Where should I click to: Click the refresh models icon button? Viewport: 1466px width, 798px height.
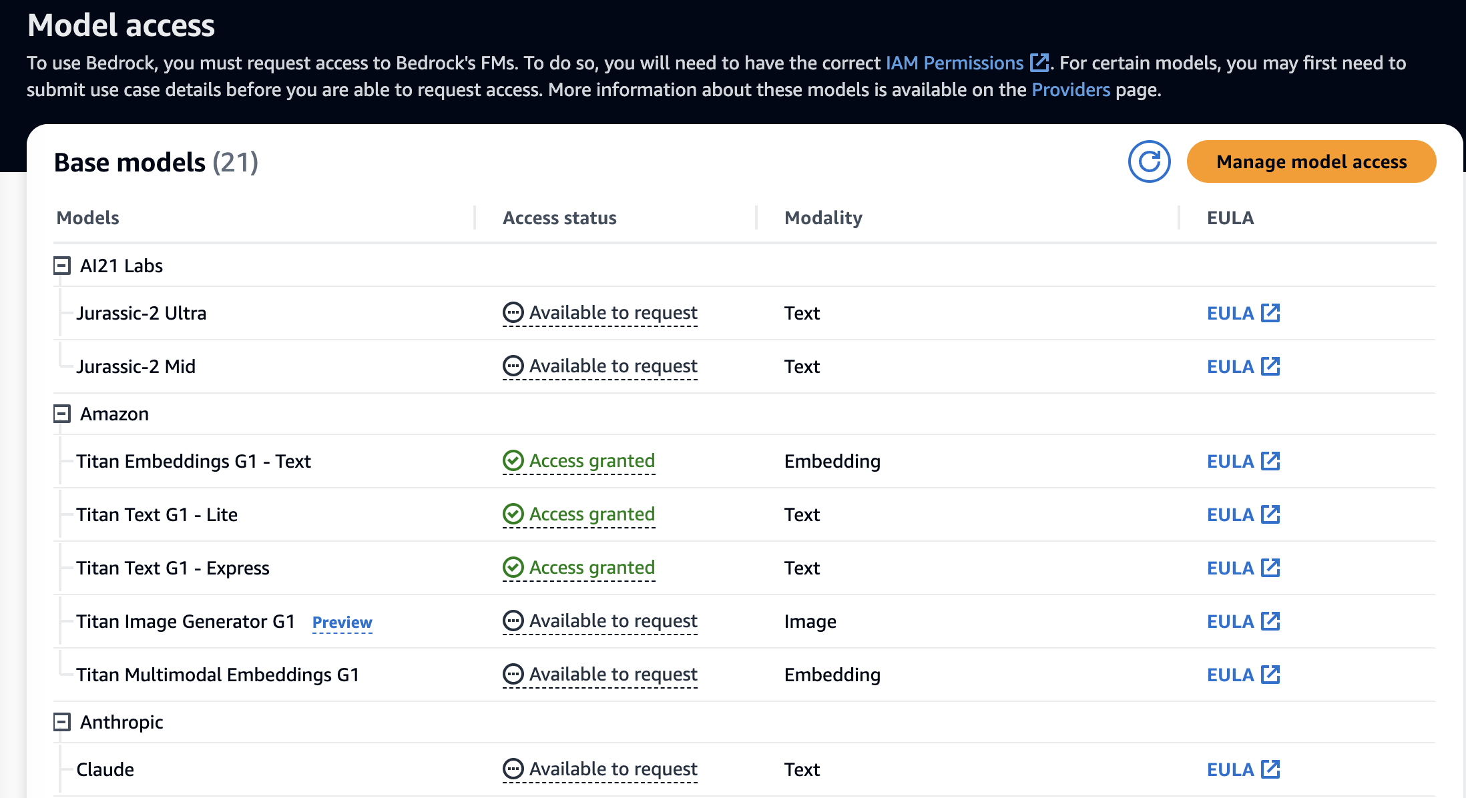[x=1149, y=161]
